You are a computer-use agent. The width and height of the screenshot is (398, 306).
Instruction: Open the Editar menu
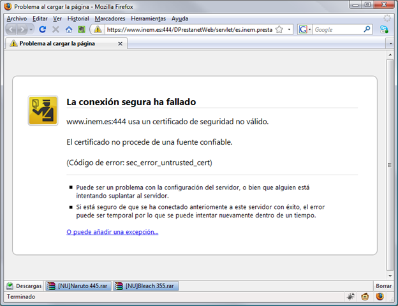point(40,18)
